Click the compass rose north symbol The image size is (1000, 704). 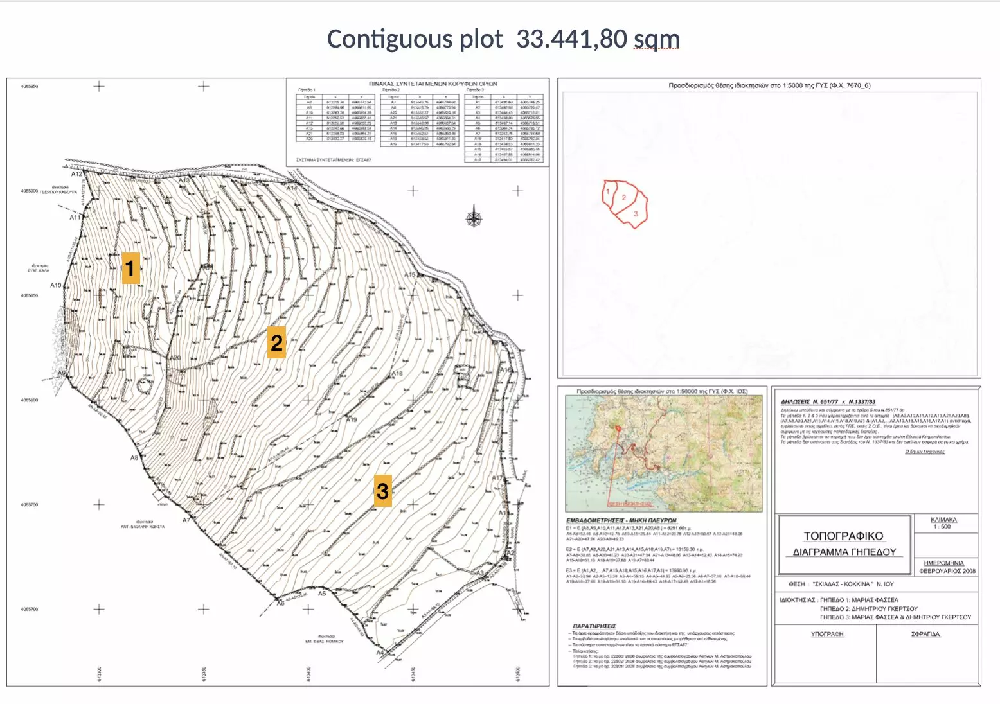tap(474, 218)
